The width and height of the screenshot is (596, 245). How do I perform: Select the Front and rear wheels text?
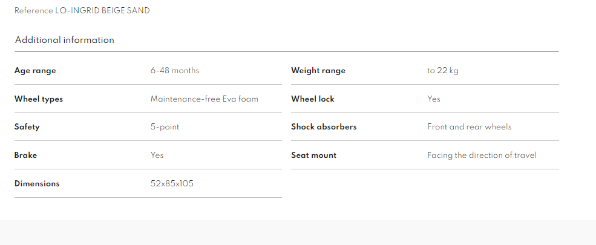click(x=470, y=127)
